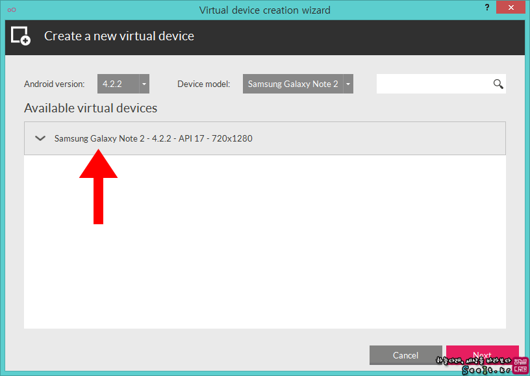Click the Device model label
Screen dimensions: 530x376
[x=204, y=84]
